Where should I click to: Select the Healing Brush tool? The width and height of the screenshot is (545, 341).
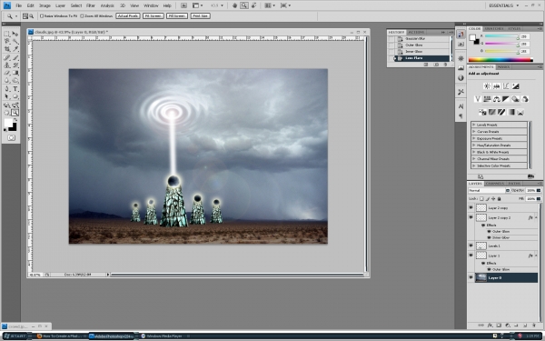click(x=6, y=57)
